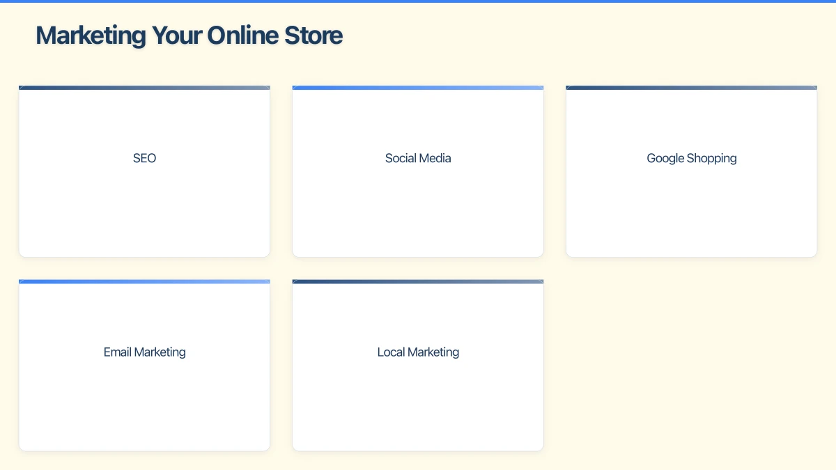Click the blue bar at top of page
836x470 pixels.
tap(418, 1)
